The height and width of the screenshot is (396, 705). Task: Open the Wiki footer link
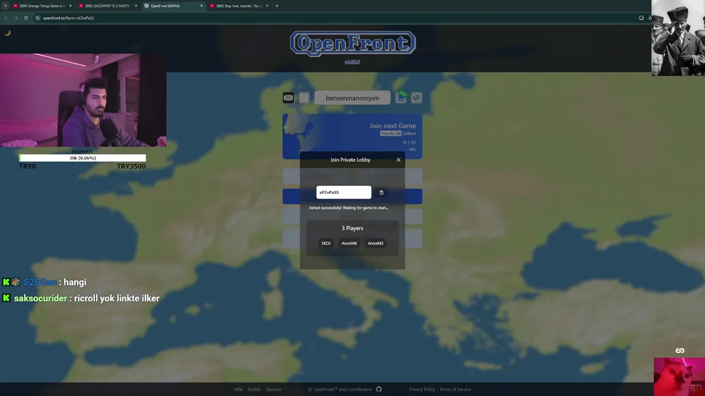(x=238, y=389)
